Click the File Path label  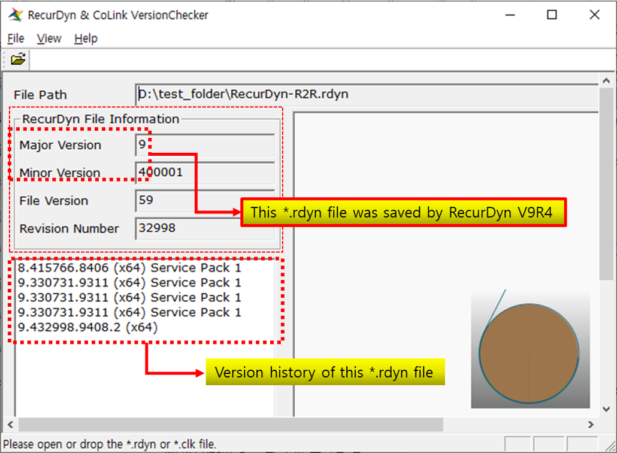(40, 95)
